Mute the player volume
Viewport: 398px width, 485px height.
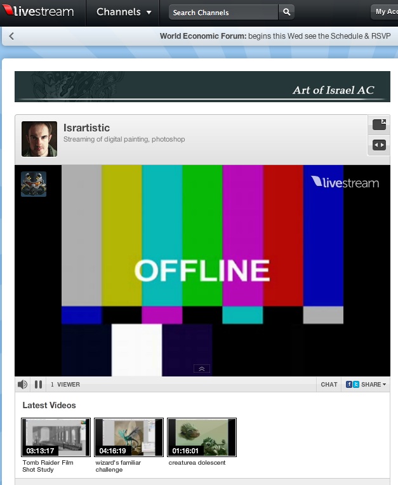(22, 384)
